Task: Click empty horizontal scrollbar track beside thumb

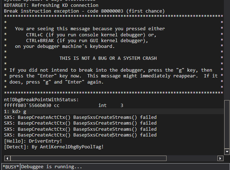Action: [x=192, y=158]
